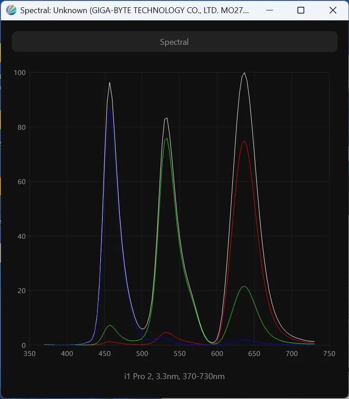Click the 350 label on the wavelength axis

[29, 354]
